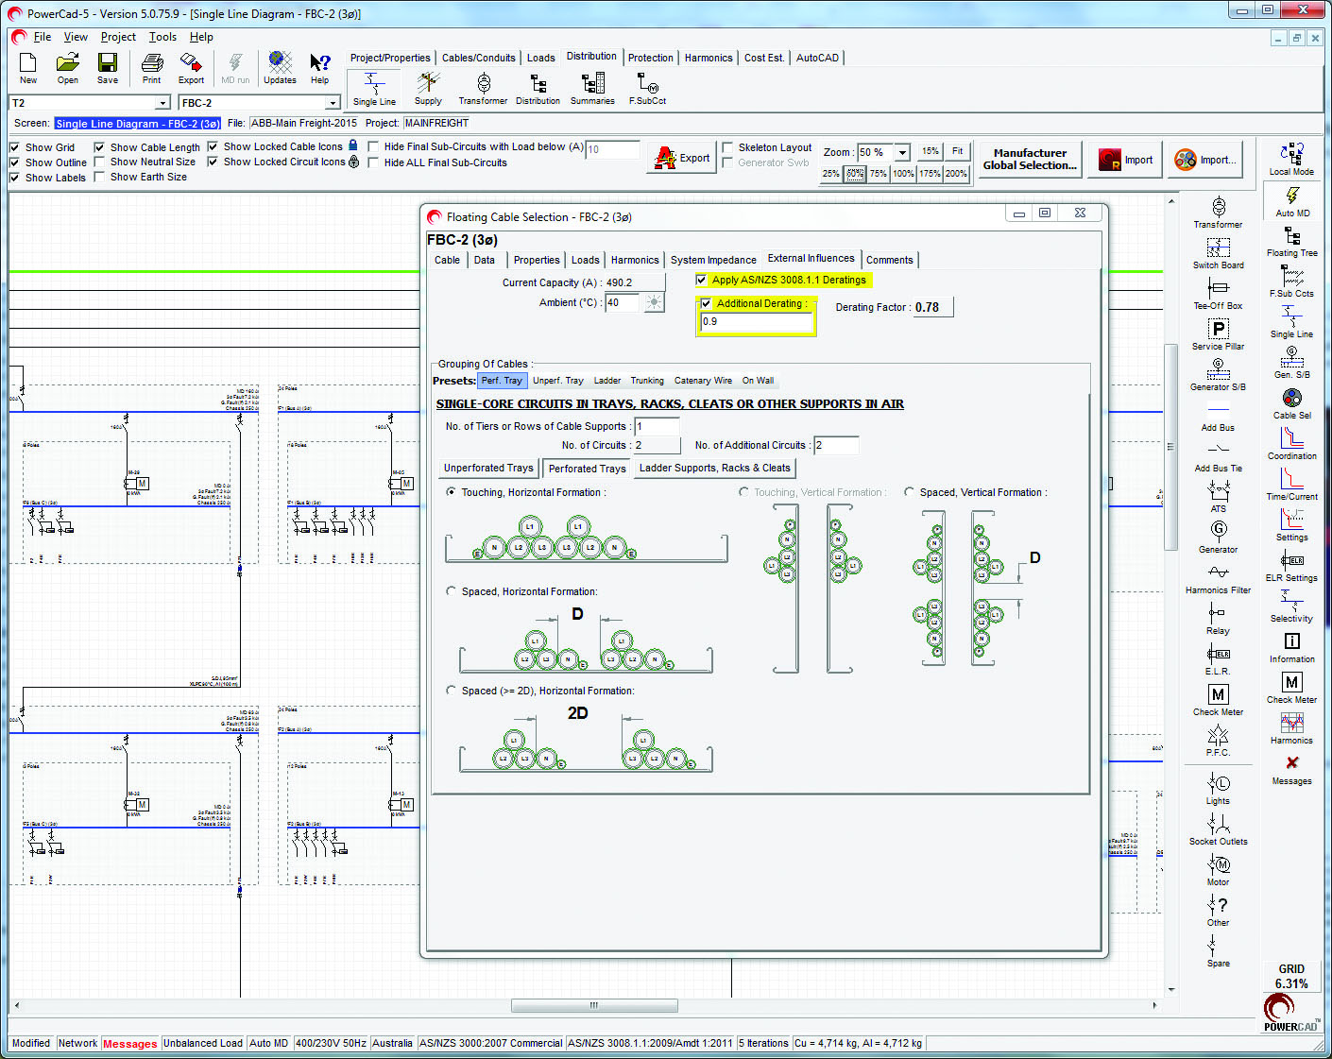
Task: Toggle Show Labels checkbox
Action: tap(15, 178)
